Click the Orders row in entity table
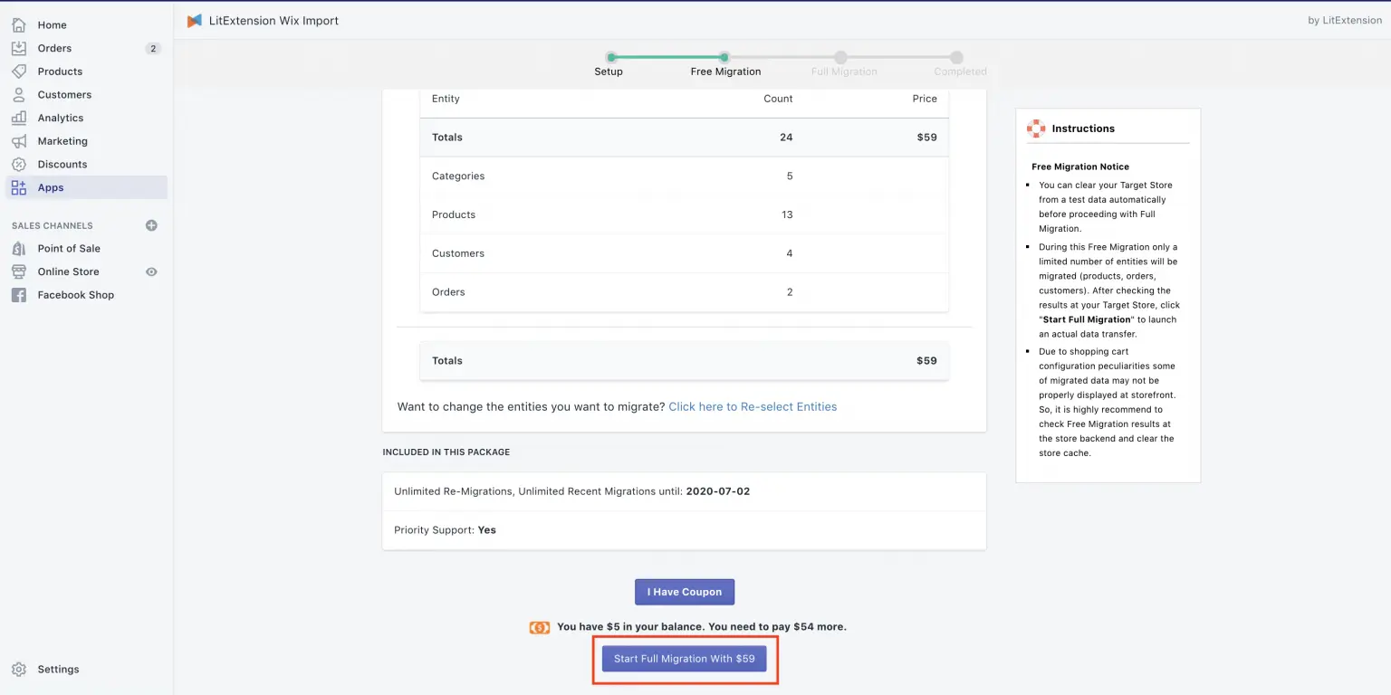 coord(684,292)
